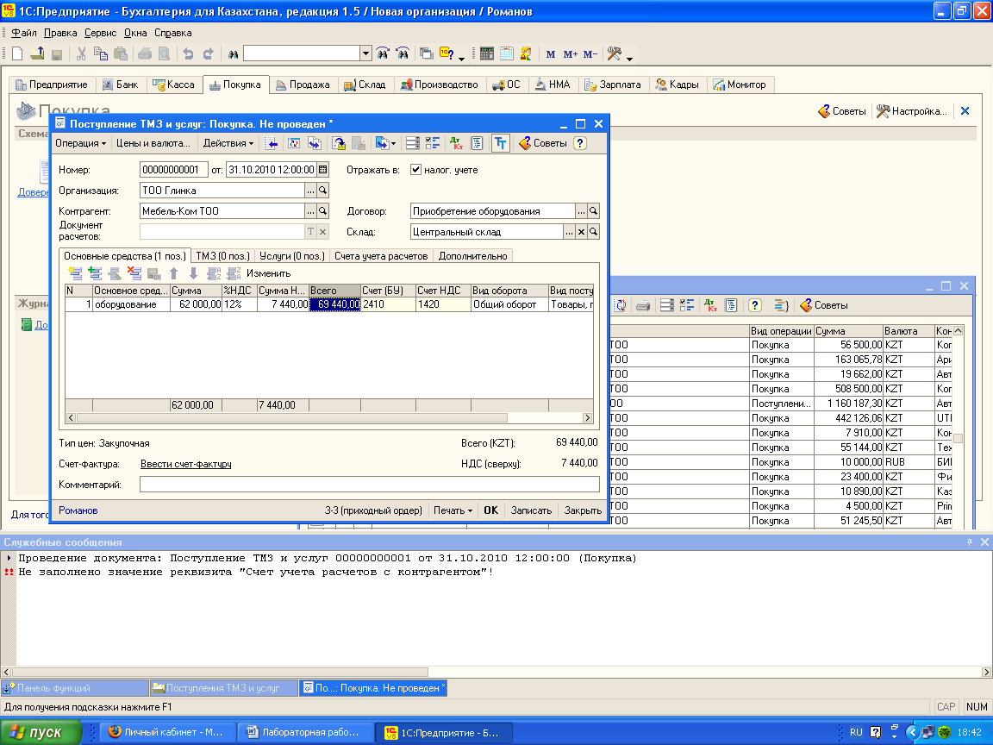The image size is (993, 745).
Task: Click the Закрыть button
Action: [583, 510]
